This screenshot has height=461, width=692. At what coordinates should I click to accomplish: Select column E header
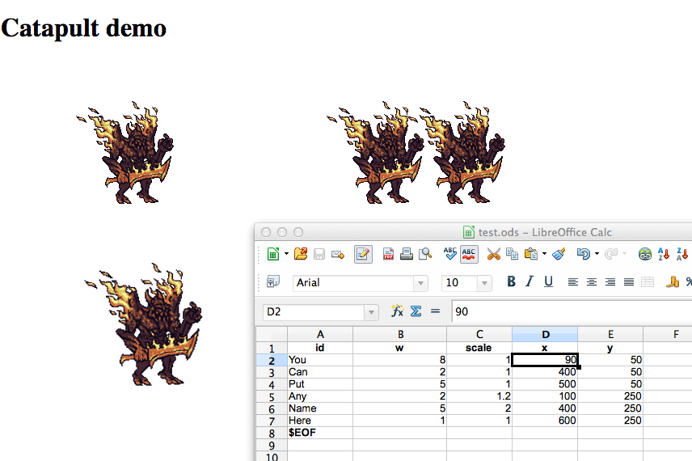(x=610, y=334)
